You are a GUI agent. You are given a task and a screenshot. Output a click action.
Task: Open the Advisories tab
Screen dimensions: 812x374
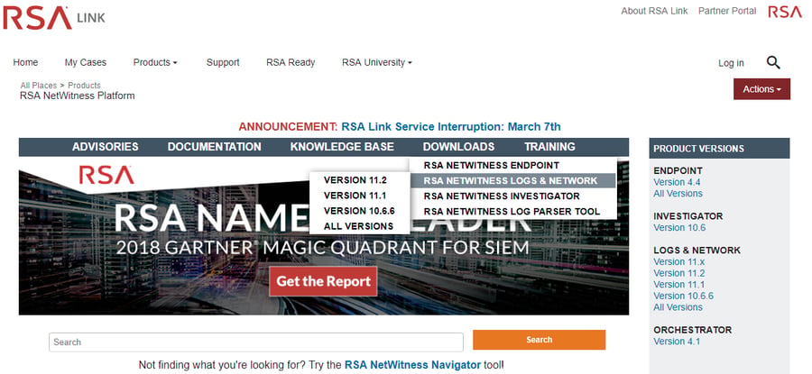pos(106,147)
